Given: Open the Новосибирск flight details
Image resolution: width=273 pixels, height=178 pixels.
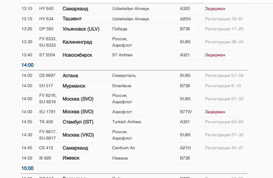Looking at the screenshot, I should point(77,55).
